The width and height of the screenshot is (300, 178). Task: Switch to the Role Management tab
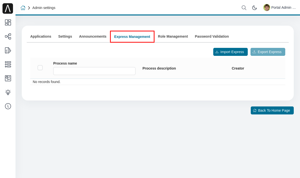tap(173, 36)
